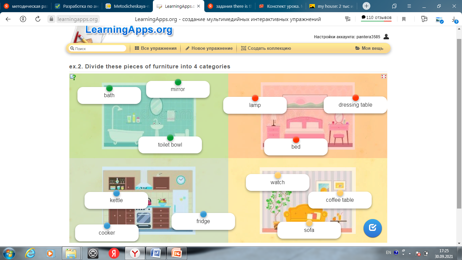
Task: Open new browser tab with plus button
Action: [366, 6]
